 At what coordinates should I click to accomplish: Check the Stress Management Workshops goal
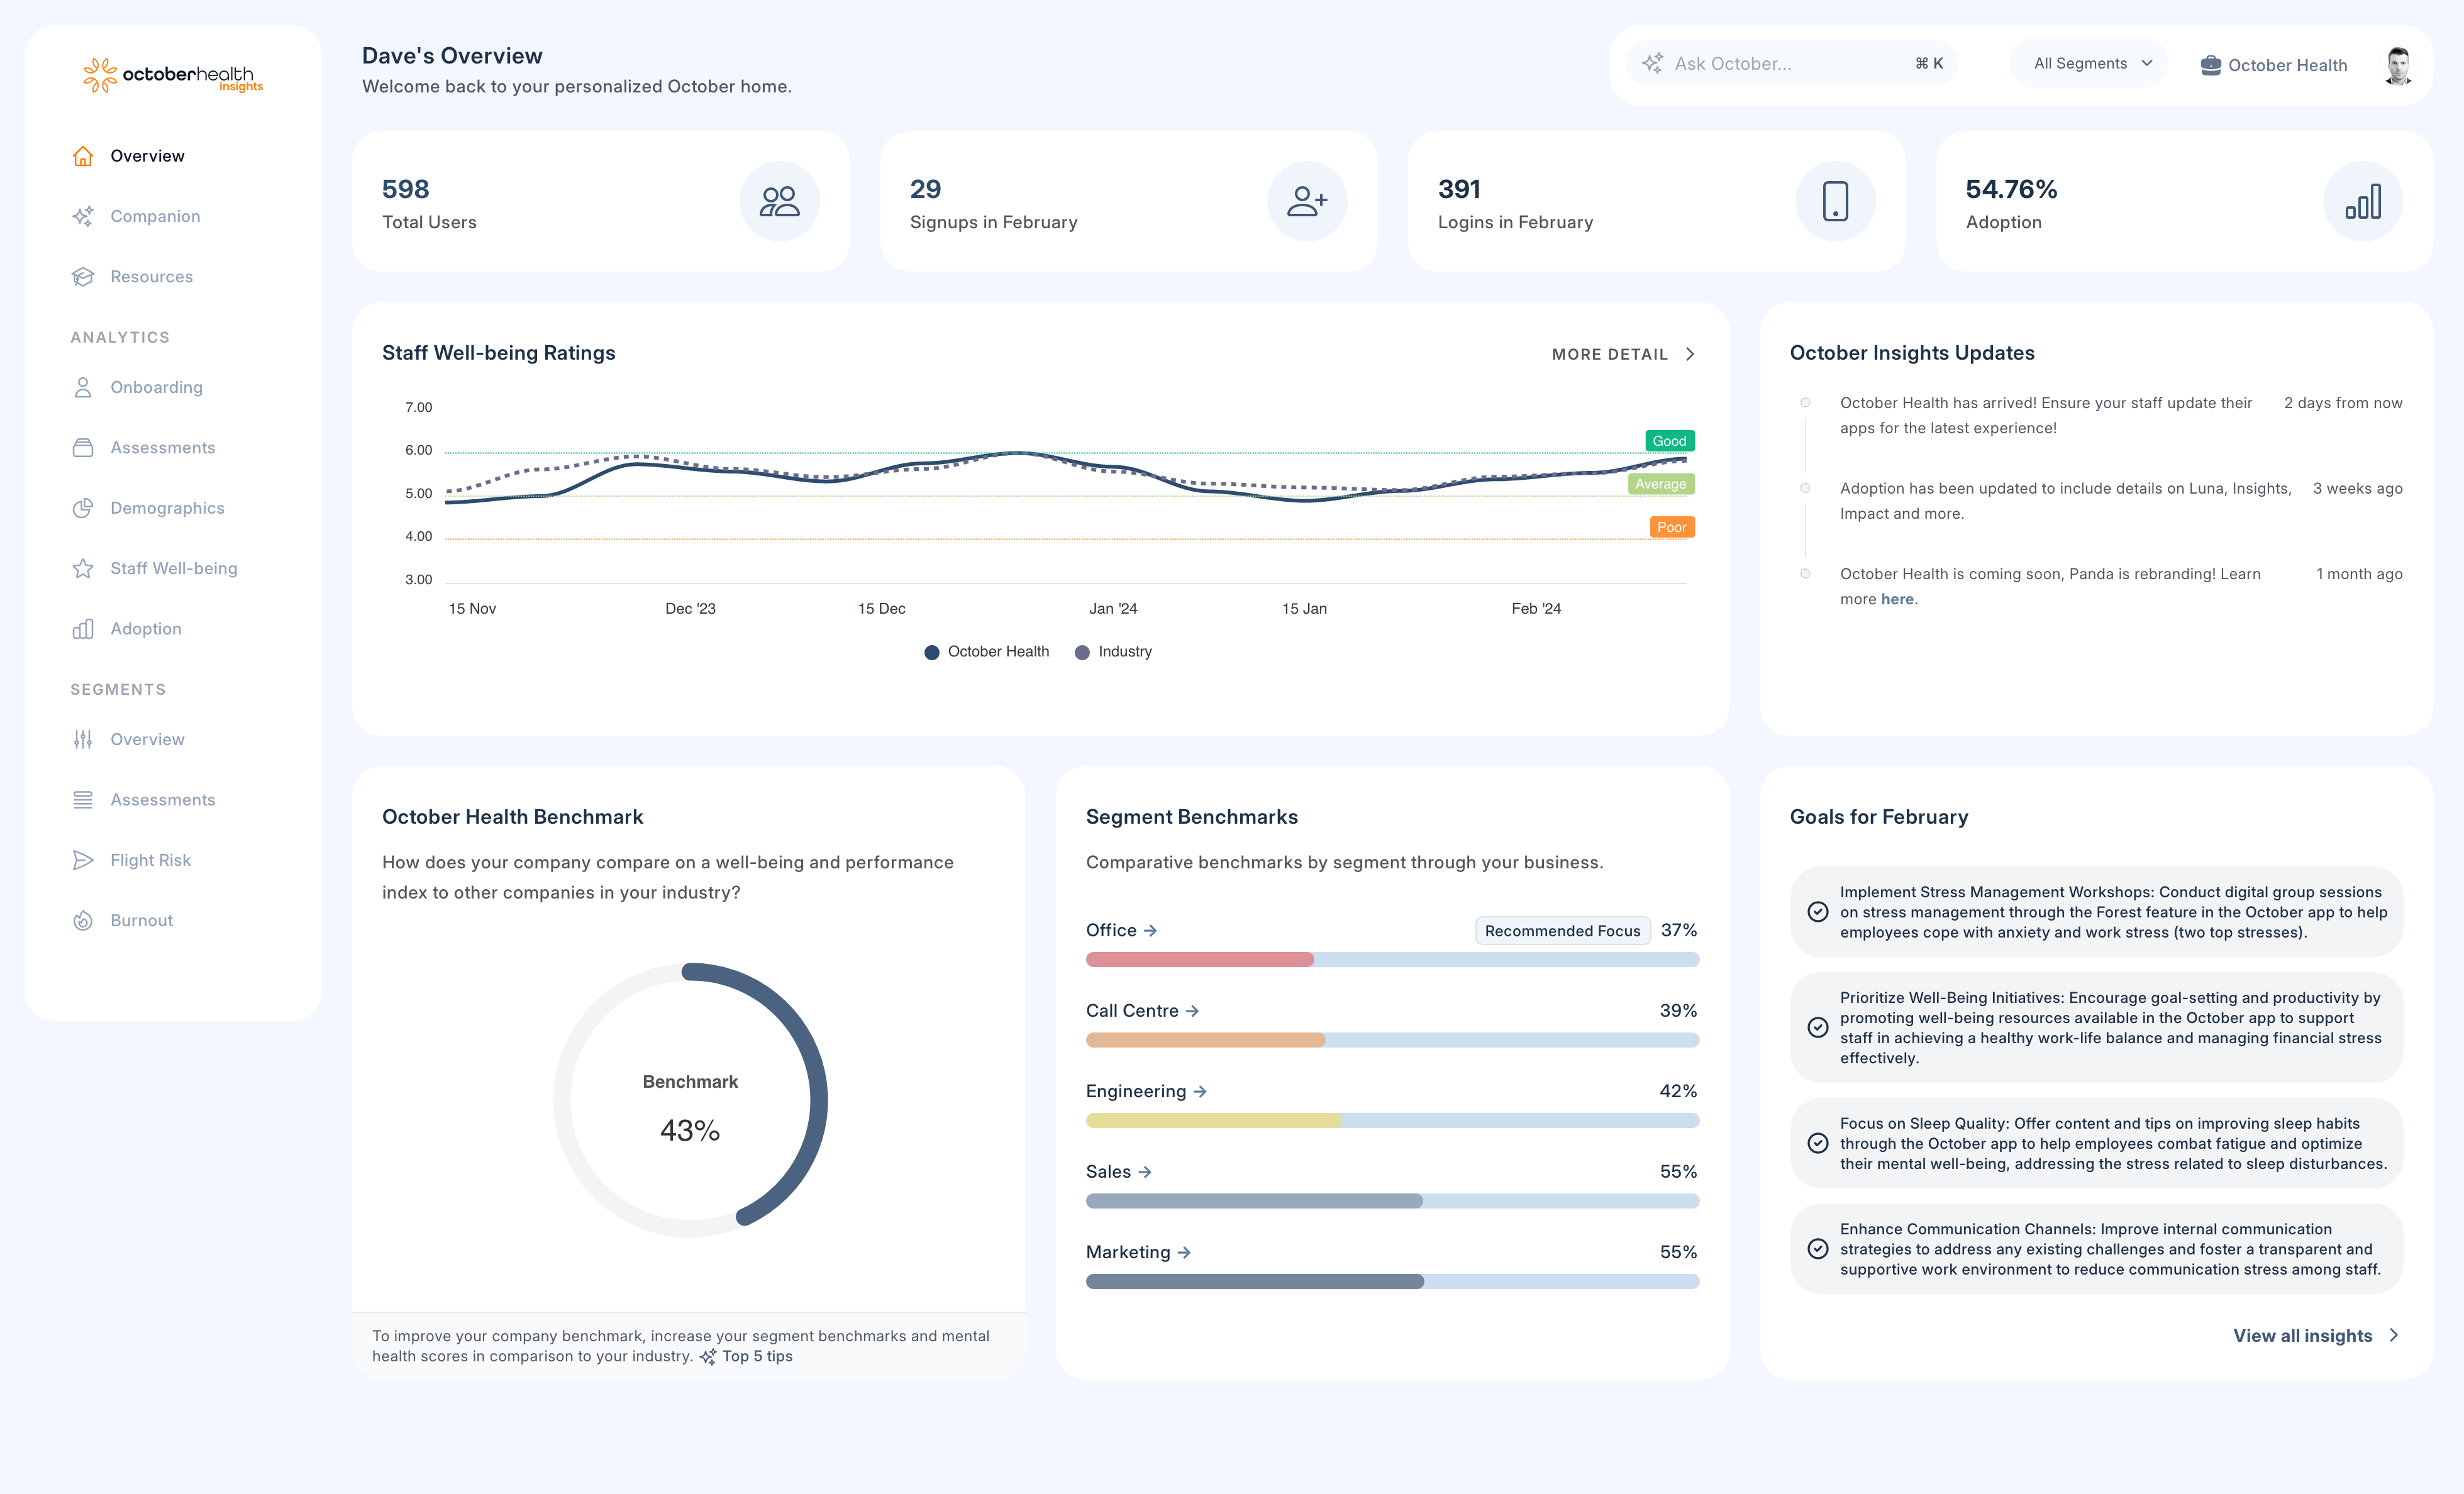1818,912
